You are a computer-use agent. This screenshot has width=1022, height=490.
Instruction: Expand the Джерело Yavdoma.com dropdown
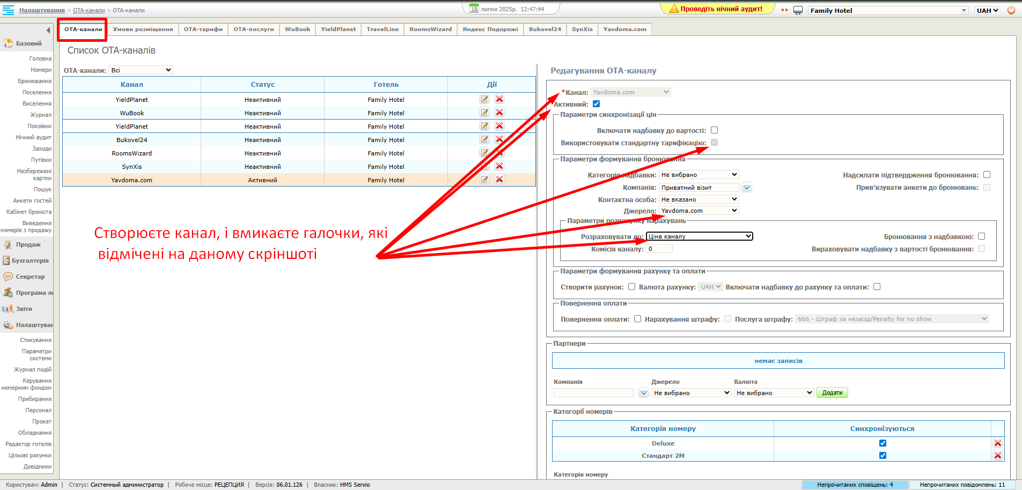pos(699,211)
